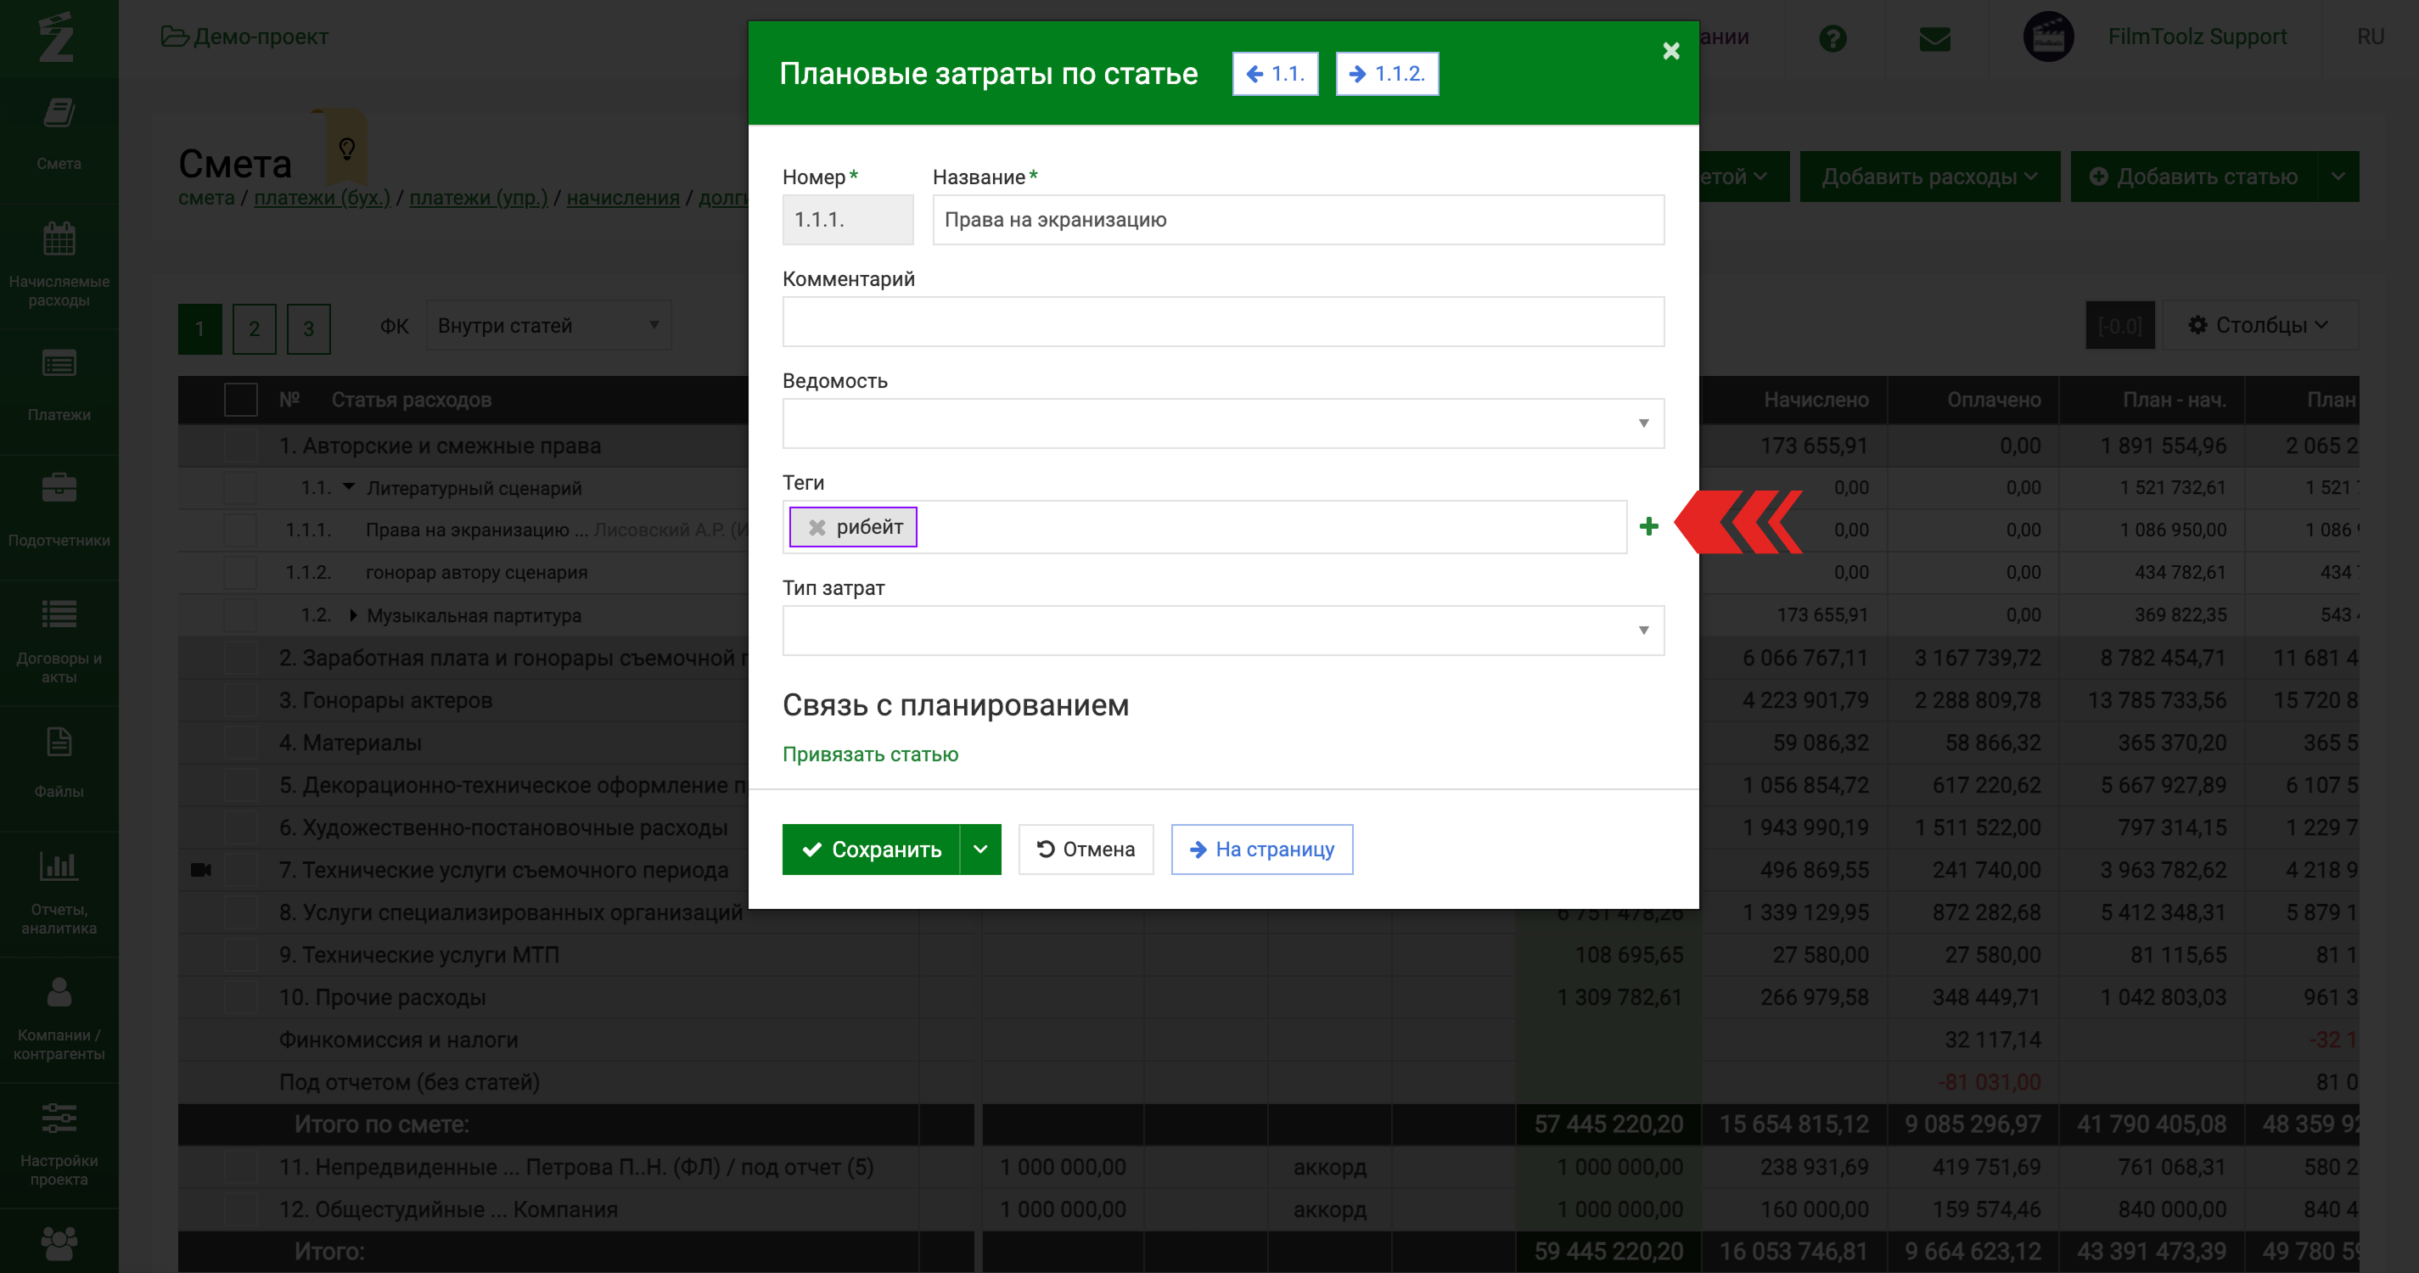Click Добавить статью button
Image resolution: width=2419 pixels, height=1273 pixels.
[x=2193, y=177]
